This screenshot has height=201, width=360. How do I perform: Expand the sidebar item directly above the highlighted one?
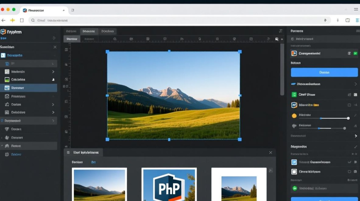coord(53,80)
